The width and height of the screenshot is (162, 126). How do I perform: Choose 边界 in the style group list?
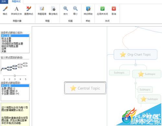pos(4,49)
